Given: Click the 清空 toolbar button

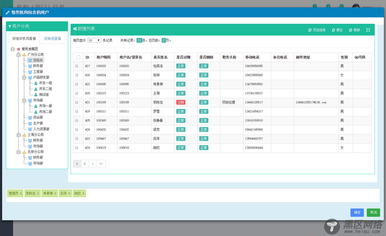Looking at the screenshot, I should (x=337, y=30).
